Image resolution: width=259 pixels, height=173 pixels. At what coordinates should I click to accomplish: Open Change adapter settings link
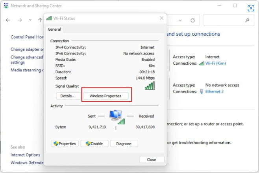click(x=27, y=49)
